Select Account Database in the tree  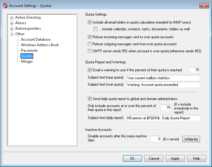35,39
